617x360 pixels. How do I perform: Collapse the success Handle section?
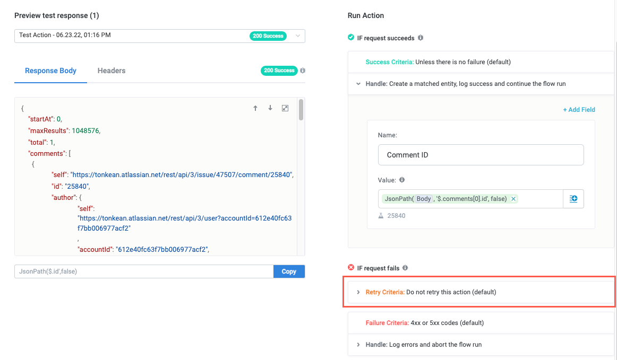tap(359, 84)
